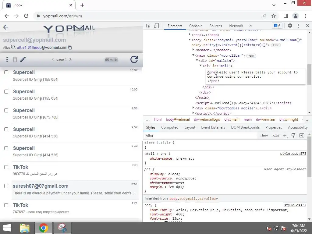Close the DevTools panel
Image resolution: width=312 pixels, height=234 pixels.
(x=308, y=26)
